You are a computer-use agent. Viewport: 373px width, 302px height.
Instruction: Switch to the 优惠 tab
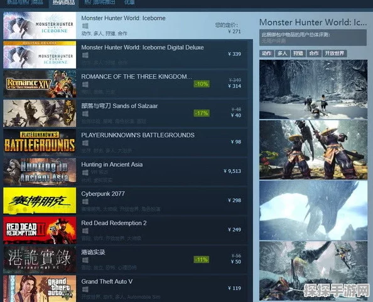pyautogui.click(x=129, y=3)
